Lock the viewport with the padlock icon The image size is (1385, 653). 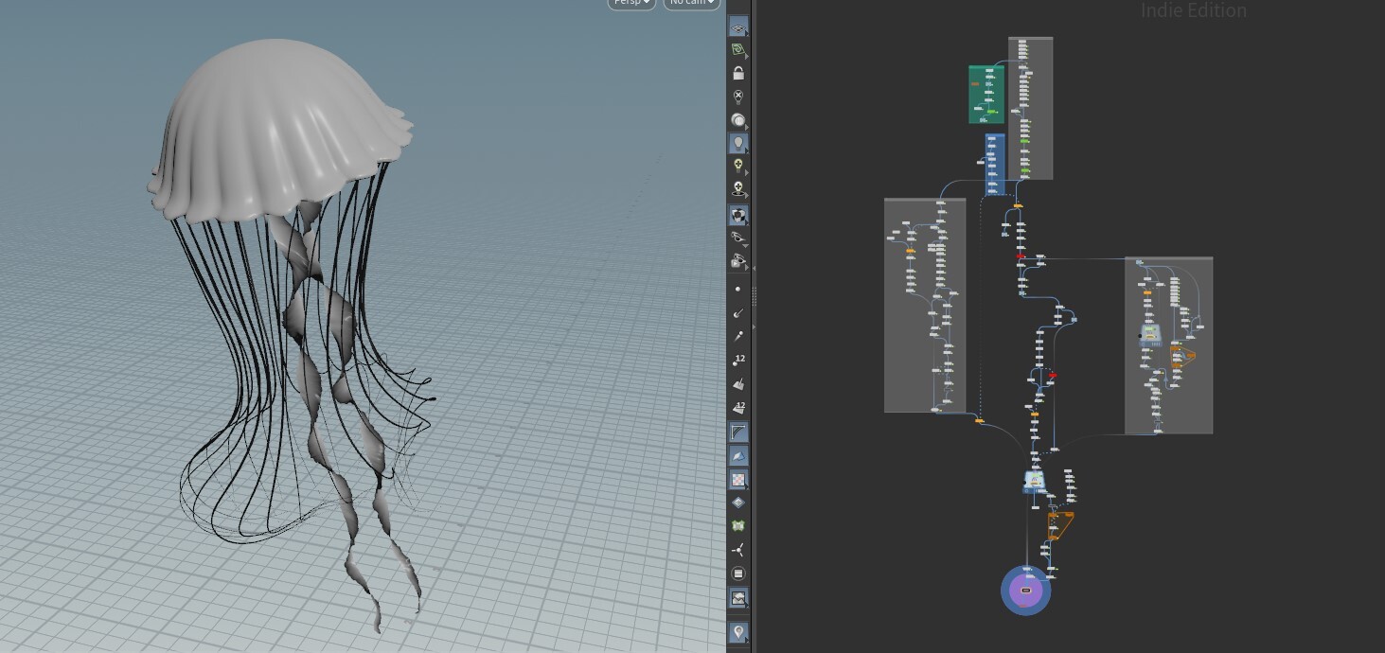(x=738, y=72)
